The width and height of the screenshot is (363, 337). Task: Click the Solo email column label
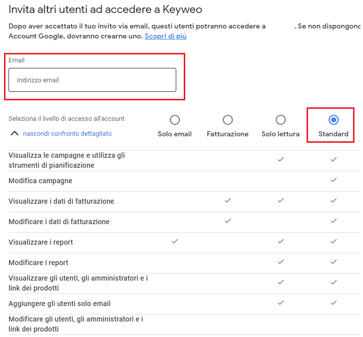tap(175, 134)
